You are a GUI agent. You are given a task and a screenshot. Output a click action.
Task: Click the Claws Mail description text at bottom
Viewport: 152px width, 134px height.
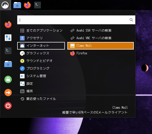point(95,113)
